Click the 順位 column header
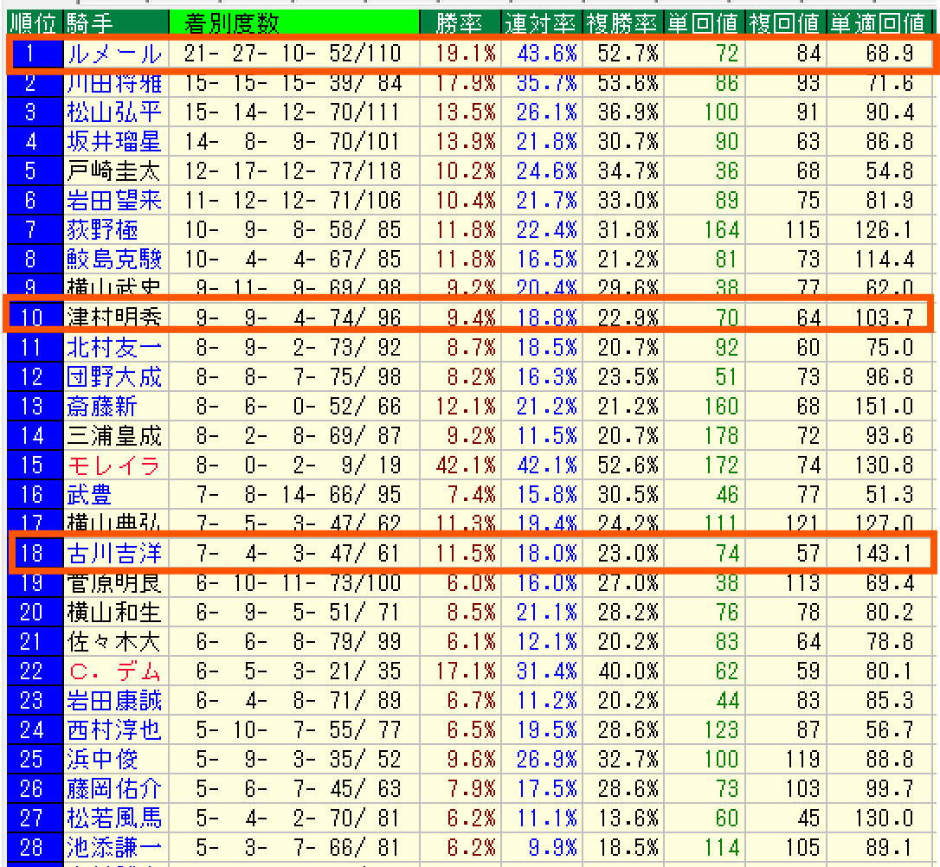This screenshot has width=940, height=867. (x=31, y=23)
